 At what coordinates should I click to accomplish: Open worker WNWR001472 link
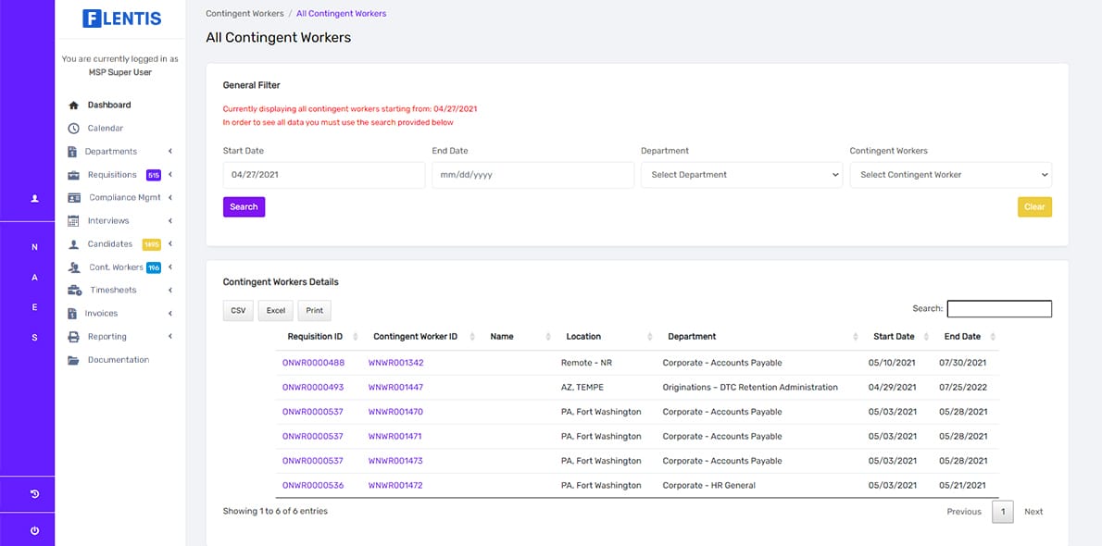pyautogui.click(x=395, y=486)
